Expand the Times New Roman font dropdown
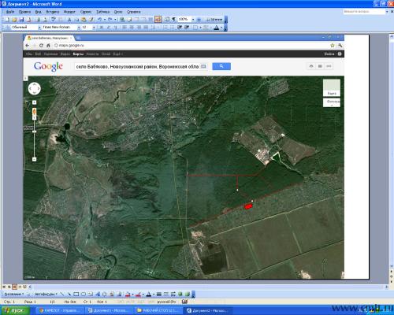Viewport: 394px width, 315px height. point(79,28)
